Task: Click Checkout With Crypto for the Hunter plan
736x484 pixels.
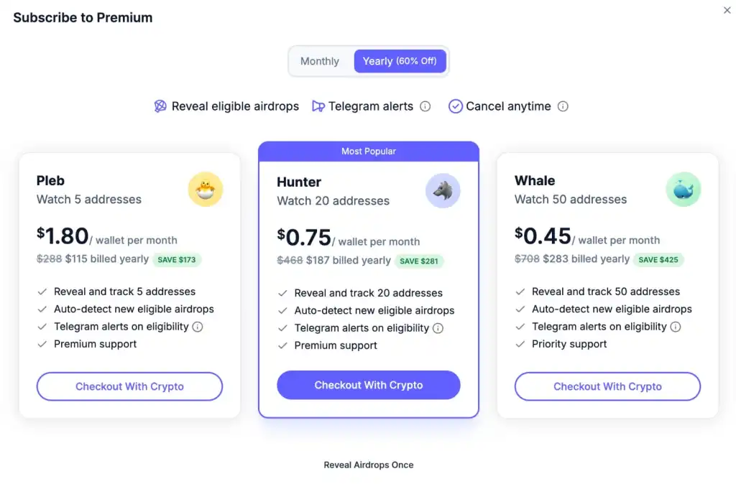Action: click(x=368, y=385)
